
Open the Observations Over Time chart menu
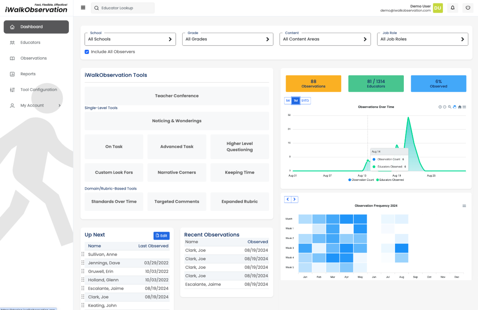(x=464, y=107)
